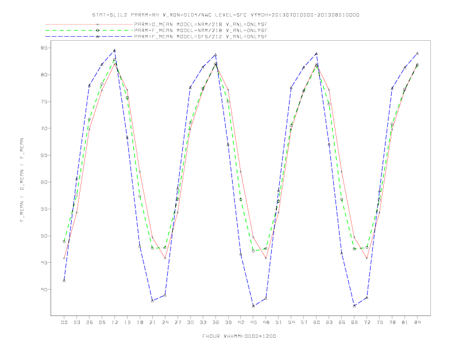Click the x-axis tick label 03
Screen dimensions: 455x351
point(76,322)
